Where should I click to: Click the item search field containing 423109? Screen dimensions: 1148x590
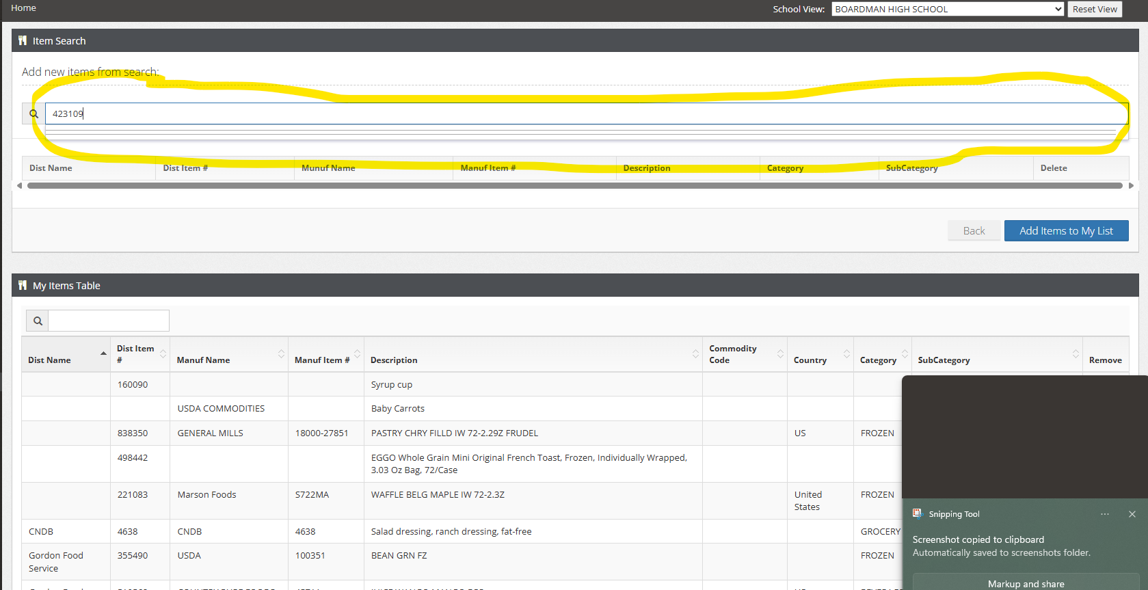(587, 113)
